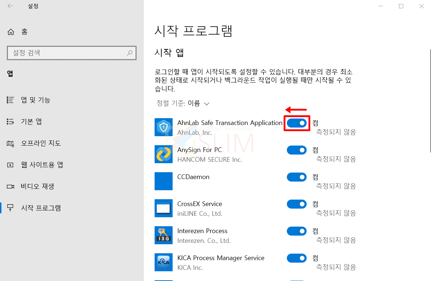Image resolution: width=431 pixels, height=281 pixels.
Task: Maximize the Settings window
Action: 401,6
